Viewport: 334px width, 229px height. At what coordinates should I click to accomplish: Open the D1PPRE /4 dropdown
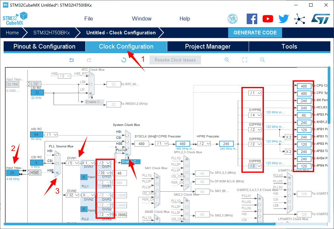255,115
